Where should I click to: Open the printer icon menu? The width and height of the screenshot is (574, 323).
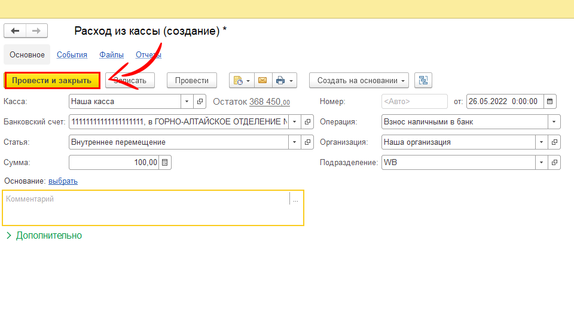pos(283,81)
